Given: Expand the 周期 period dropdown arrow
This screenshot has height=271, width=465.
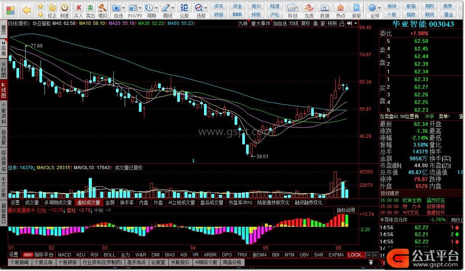Looking at the screenshot, I should [157, 8].
